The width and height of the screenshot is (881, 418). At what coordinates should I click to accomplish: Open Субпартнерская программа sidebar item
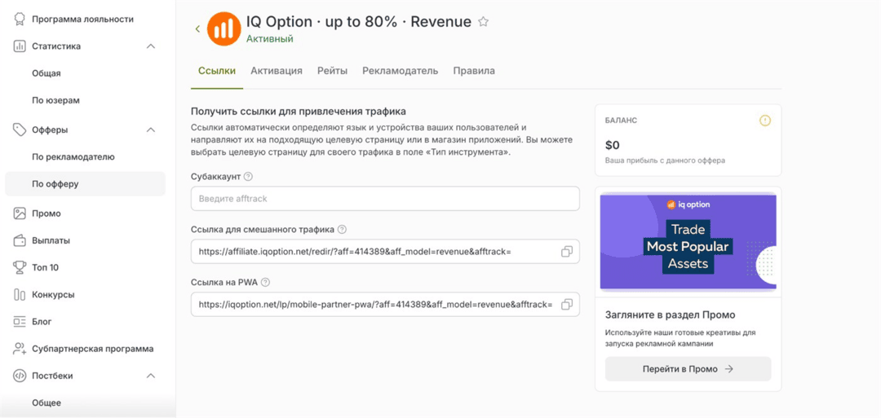click(x=93, y=349)
